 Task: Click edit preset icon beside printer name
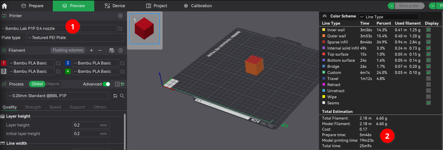coord(120,29)
